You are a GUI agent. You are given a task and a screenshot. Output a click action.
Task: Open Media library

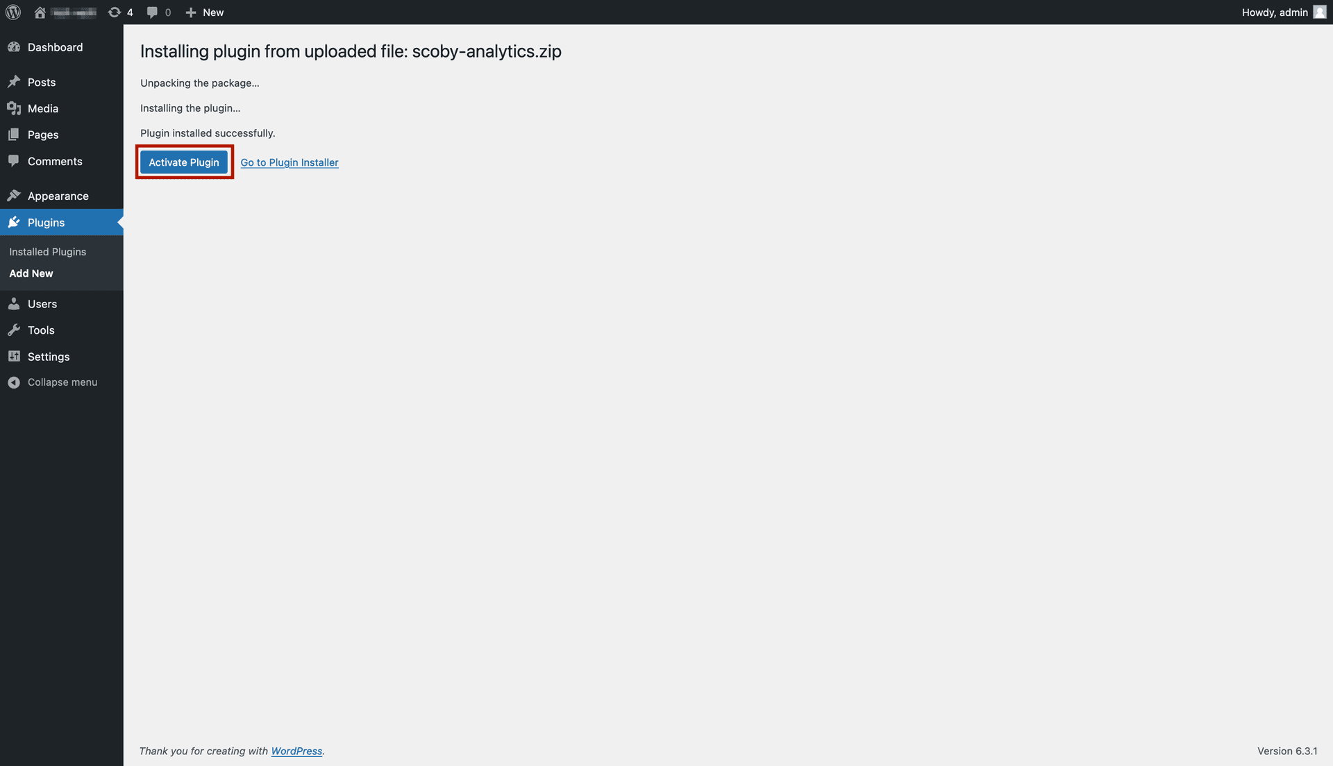[42, 108]
